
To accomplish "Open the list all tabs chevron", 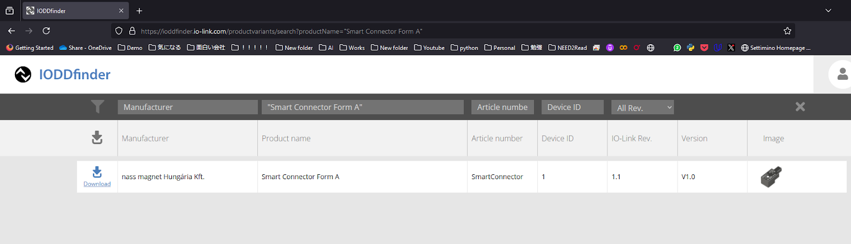I will (828, 11).
